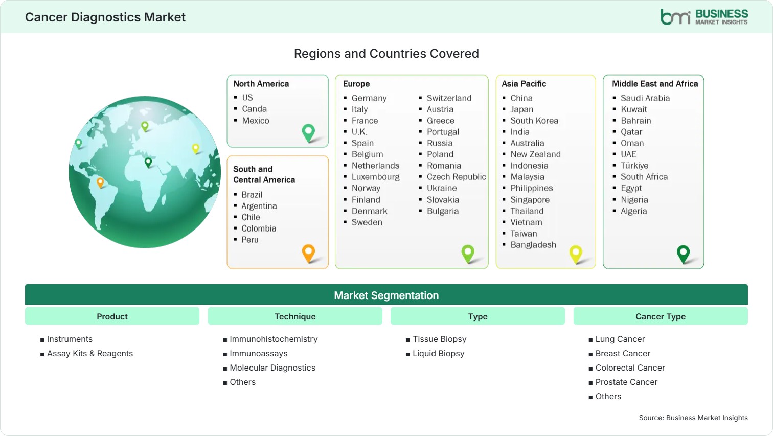Click Assay Kits & Reagents under Product
This screenshot has height=436, width=773.
(90, 354)
